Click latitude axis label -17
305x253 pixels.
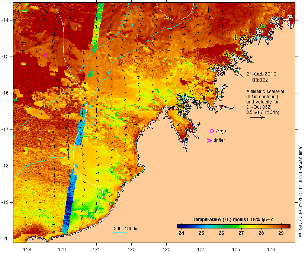click(x=5, y=129)
